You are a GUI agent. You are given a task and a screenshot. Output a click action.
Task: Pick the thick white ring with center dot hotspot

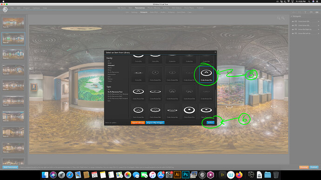click(189, 110)
